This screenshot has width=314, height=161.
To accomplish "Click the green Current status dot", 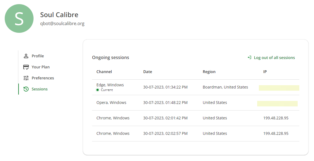I will (x=98, y=90).
